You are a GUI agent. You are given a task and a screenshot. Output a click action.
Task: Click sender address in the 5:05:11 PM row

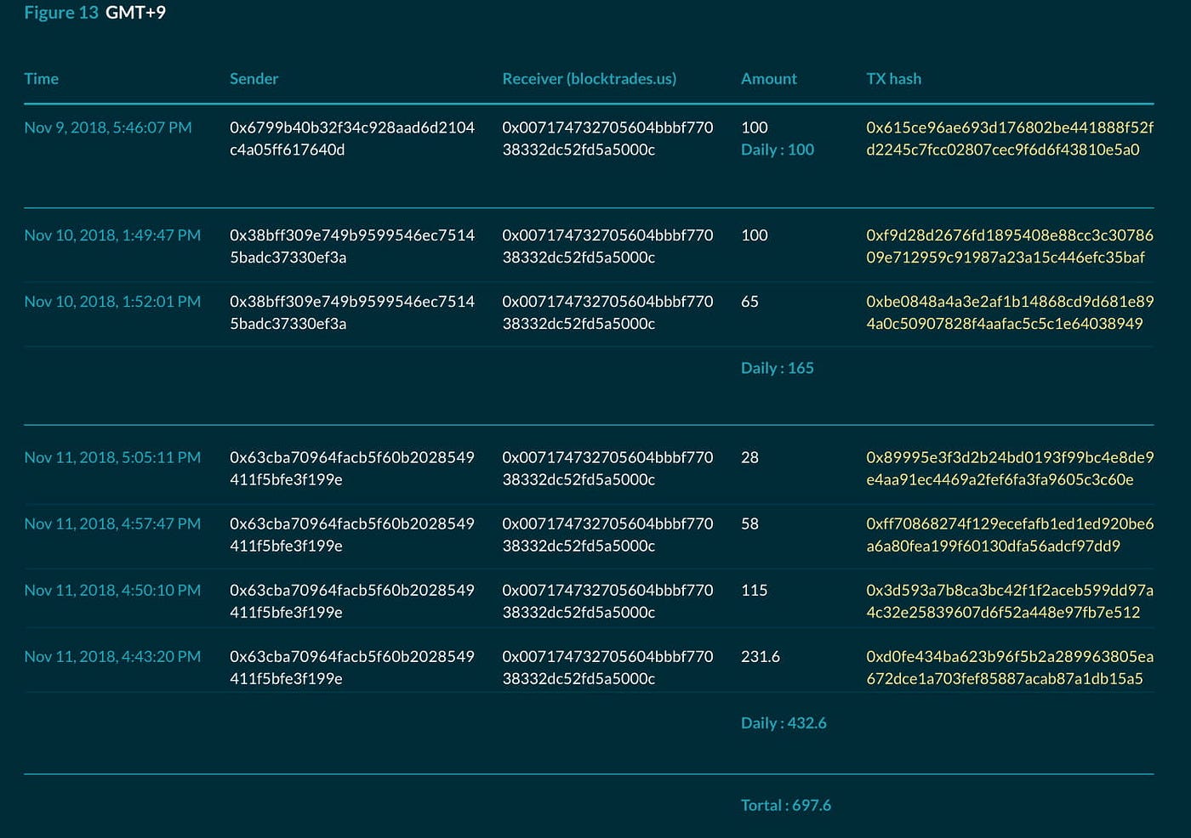(x=352, y=468)
